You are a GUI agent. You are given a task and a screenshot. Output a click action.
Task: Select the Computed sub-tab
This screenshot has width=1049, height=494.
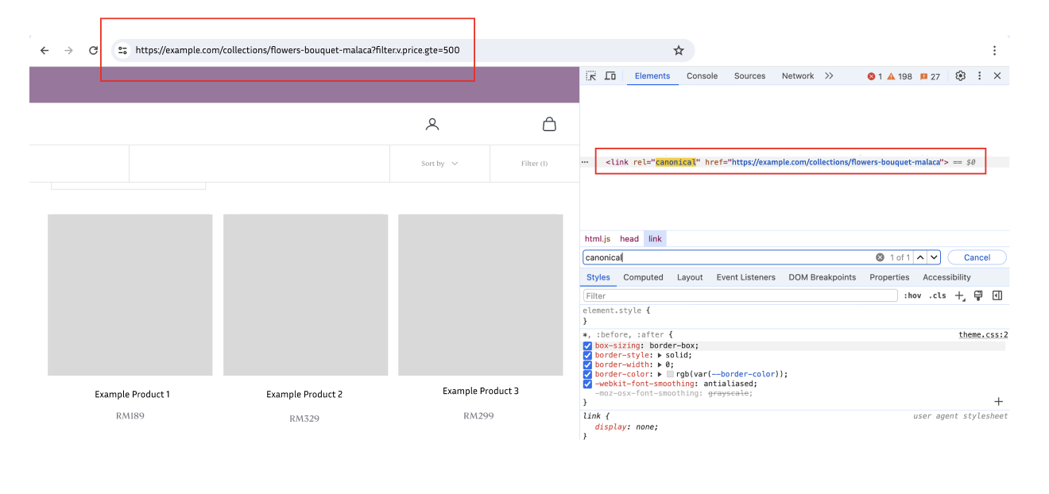(643, 277)
